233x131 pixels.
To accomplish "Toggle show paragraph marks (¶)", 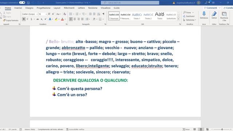I will [x=103, y=14].
